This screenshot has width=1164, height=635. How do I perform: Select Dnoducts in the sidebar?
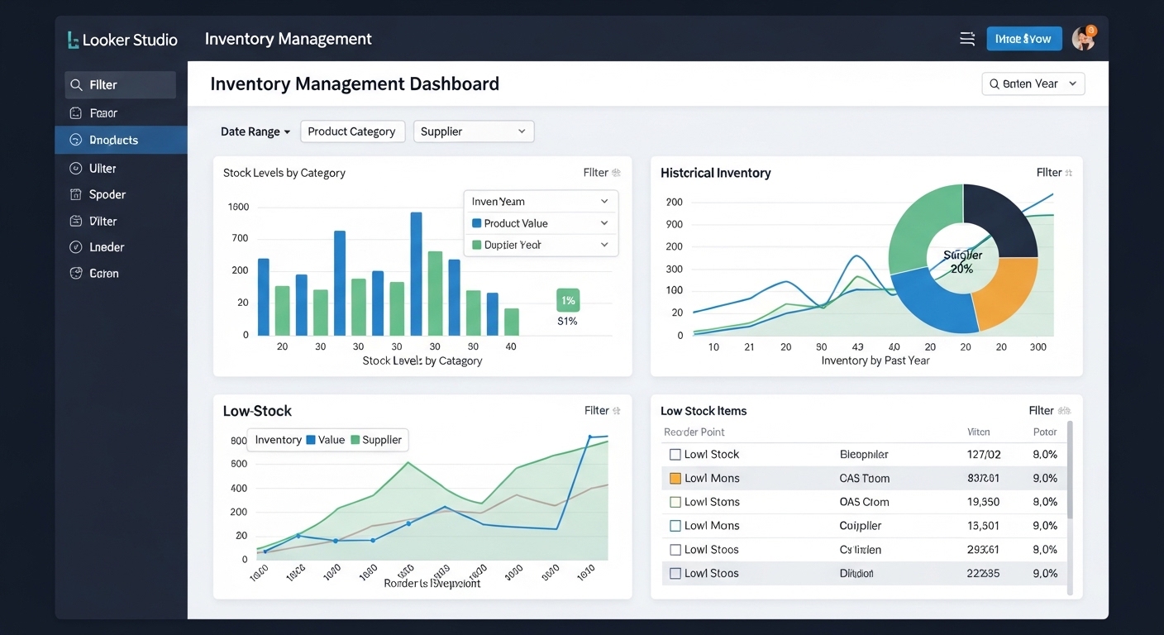coord(121,141)
